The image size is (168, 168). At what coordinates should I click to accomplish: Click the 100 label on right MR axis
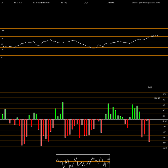[164, 94]
